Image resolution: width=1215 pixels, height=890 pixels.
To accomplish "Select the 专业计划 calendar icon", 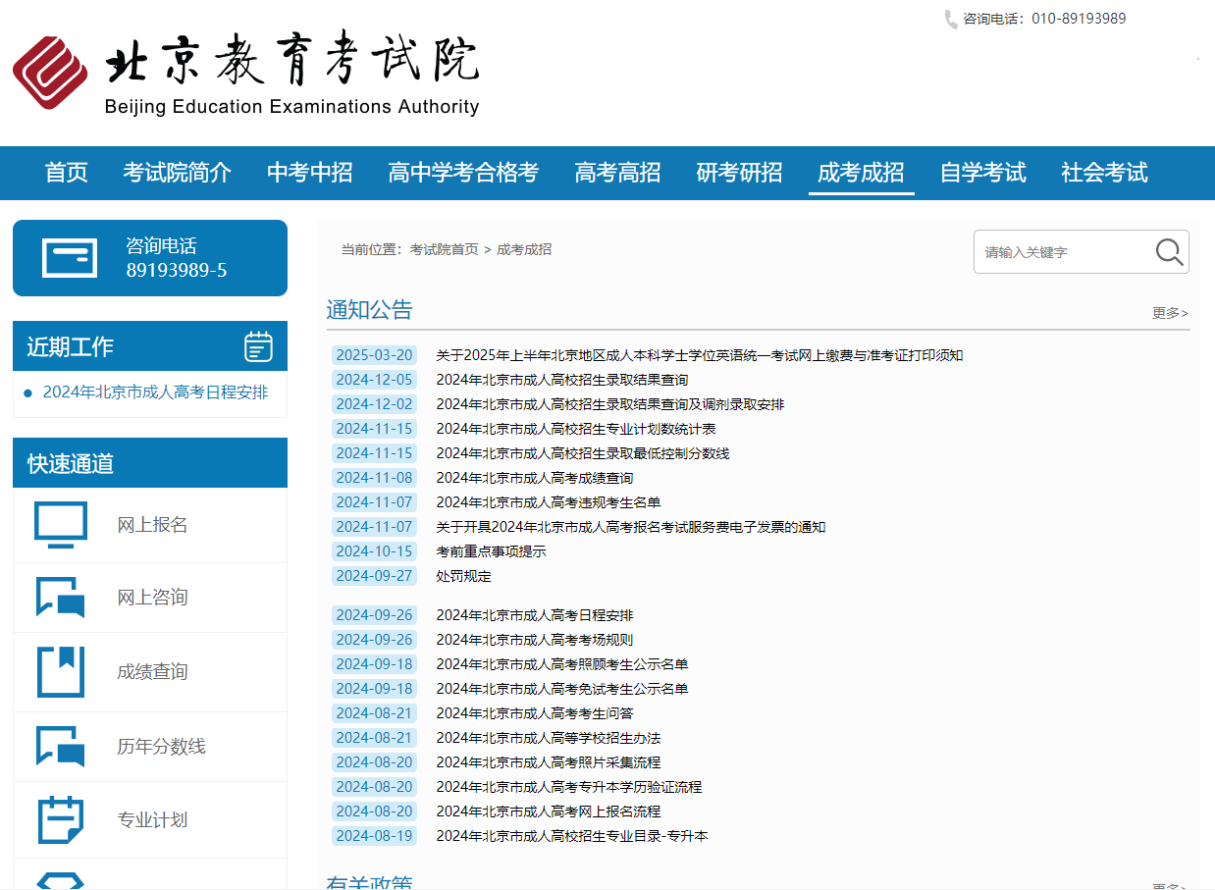I will 60,819.
